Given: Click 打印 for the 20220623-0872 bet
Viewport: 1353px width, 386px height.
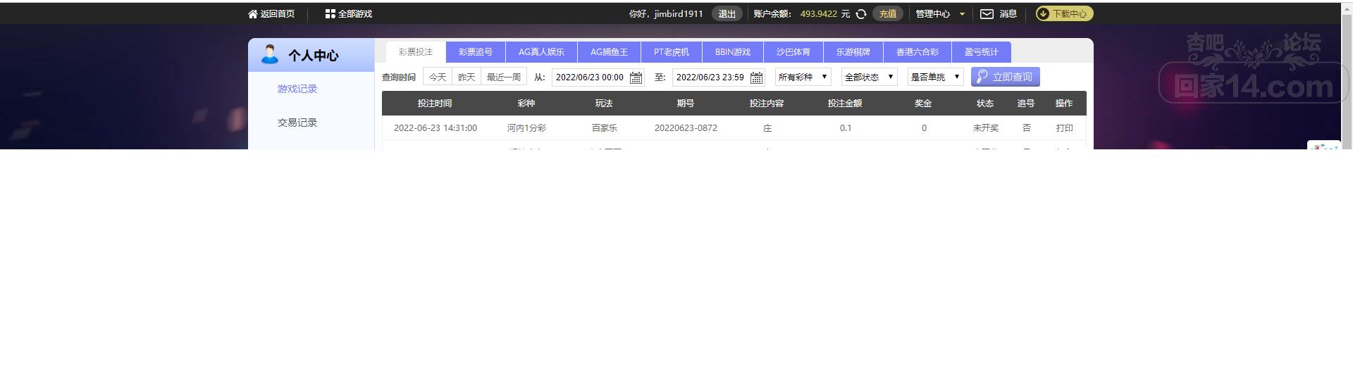Looking at the screenshot, I should pos(1065,128).
